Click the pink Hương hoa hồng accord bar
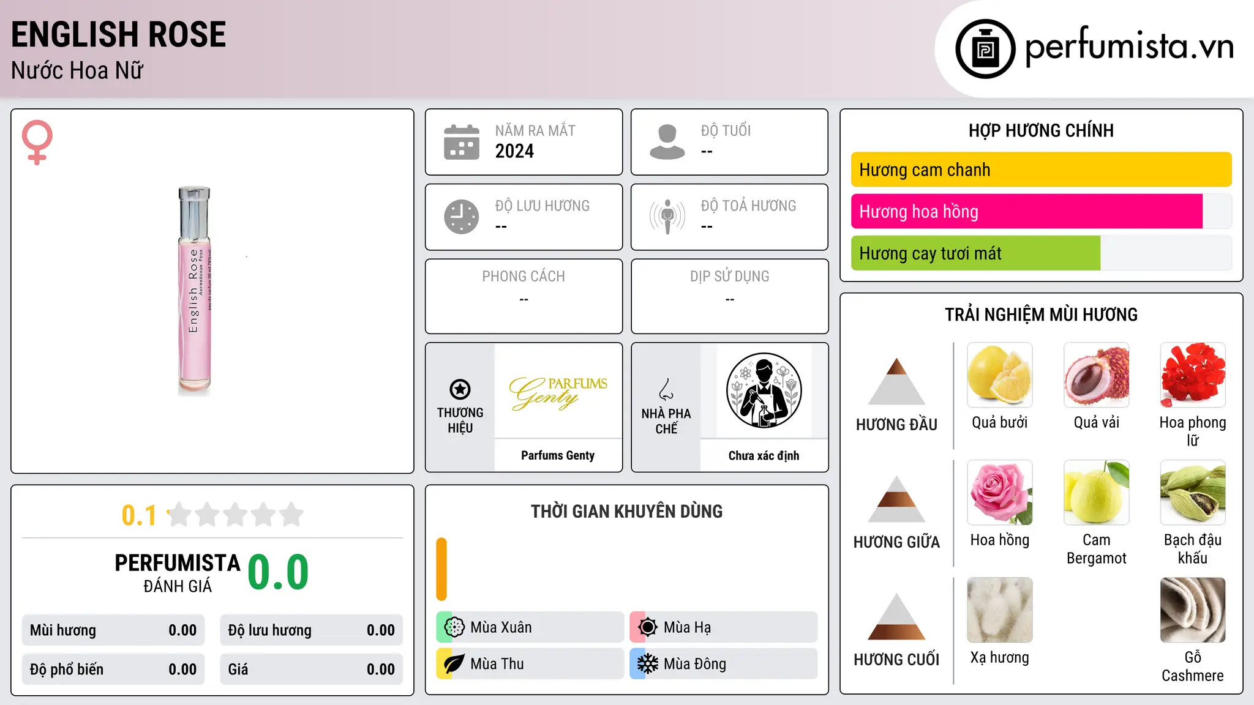1254x705 pixels. click(x=1027, y=211)
